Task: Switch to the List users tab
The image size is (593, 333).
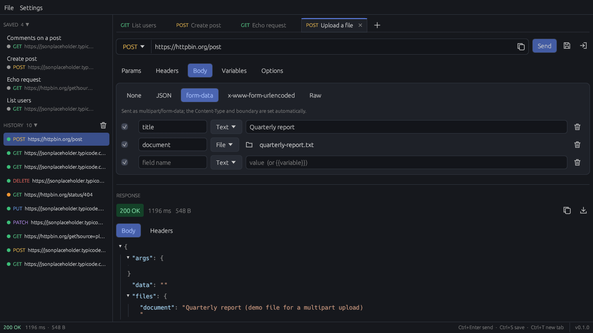Action: tap(138, 25)
